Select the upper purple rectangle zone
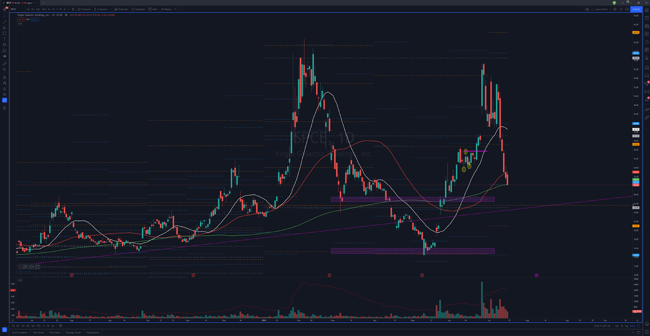 (413, 199)
